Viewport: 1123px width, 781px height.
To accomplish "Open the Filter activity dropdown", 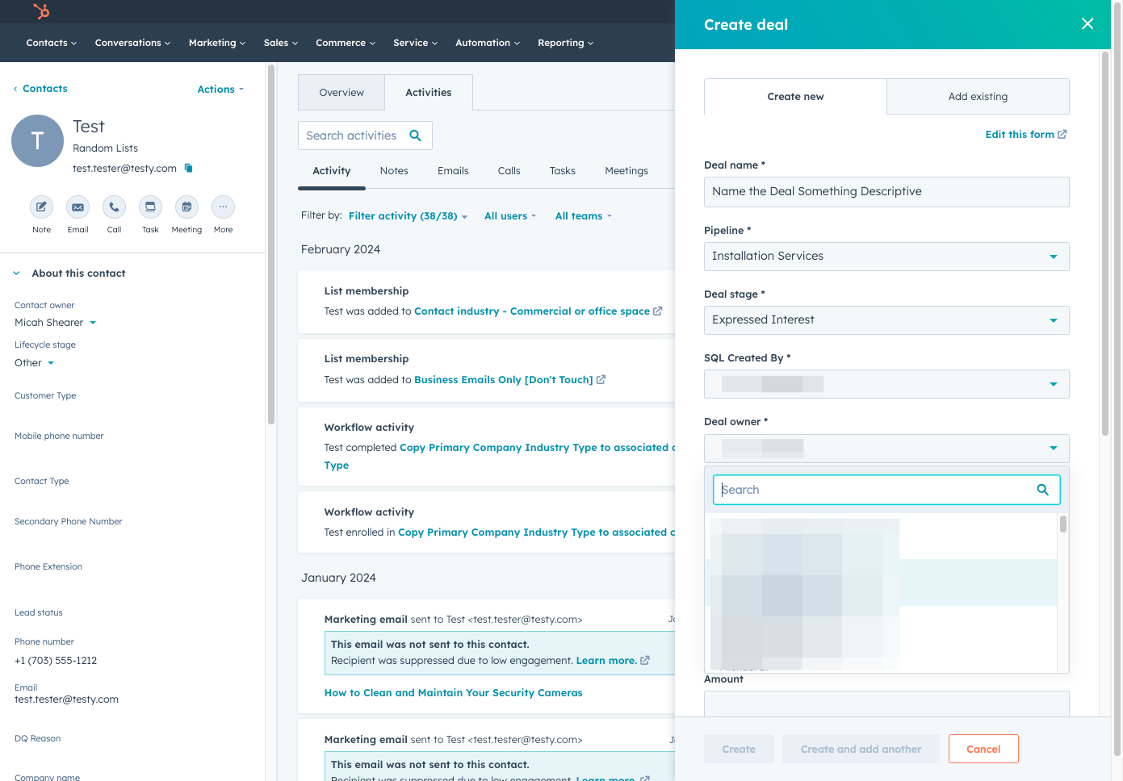I will 408,216.
